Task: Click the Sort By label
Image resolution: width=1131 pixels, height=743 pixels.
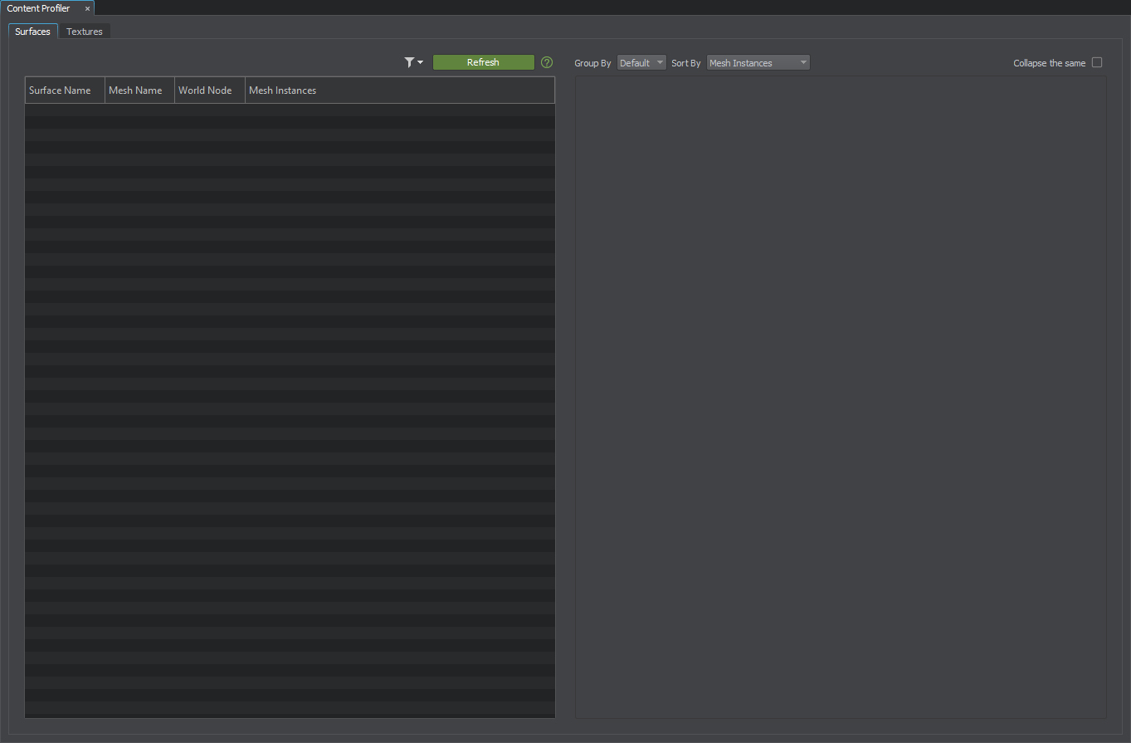Action: pyautogui.click(x=685, y=64)
